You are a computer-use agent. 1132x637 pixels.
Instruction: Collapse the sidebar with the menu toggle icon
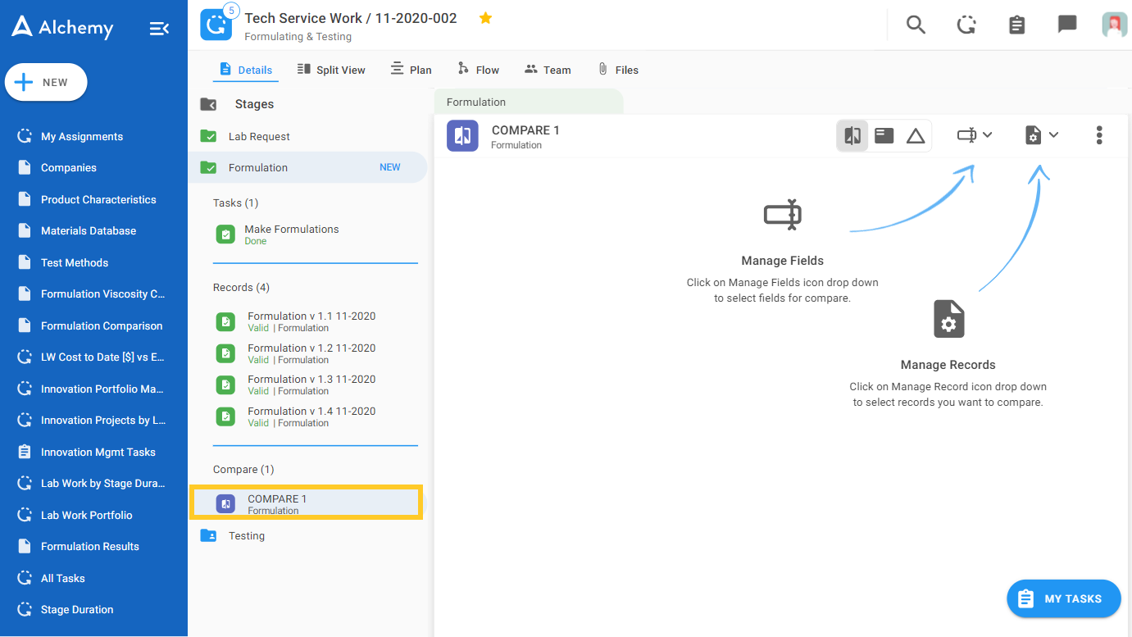coord(159,29)
